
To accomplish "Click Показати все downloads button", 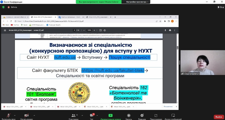I will pos(168,107).
